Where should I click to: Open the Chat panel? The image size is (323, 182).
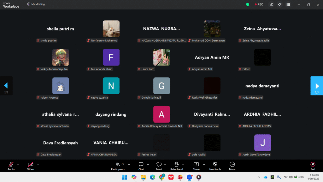[141, 166]
